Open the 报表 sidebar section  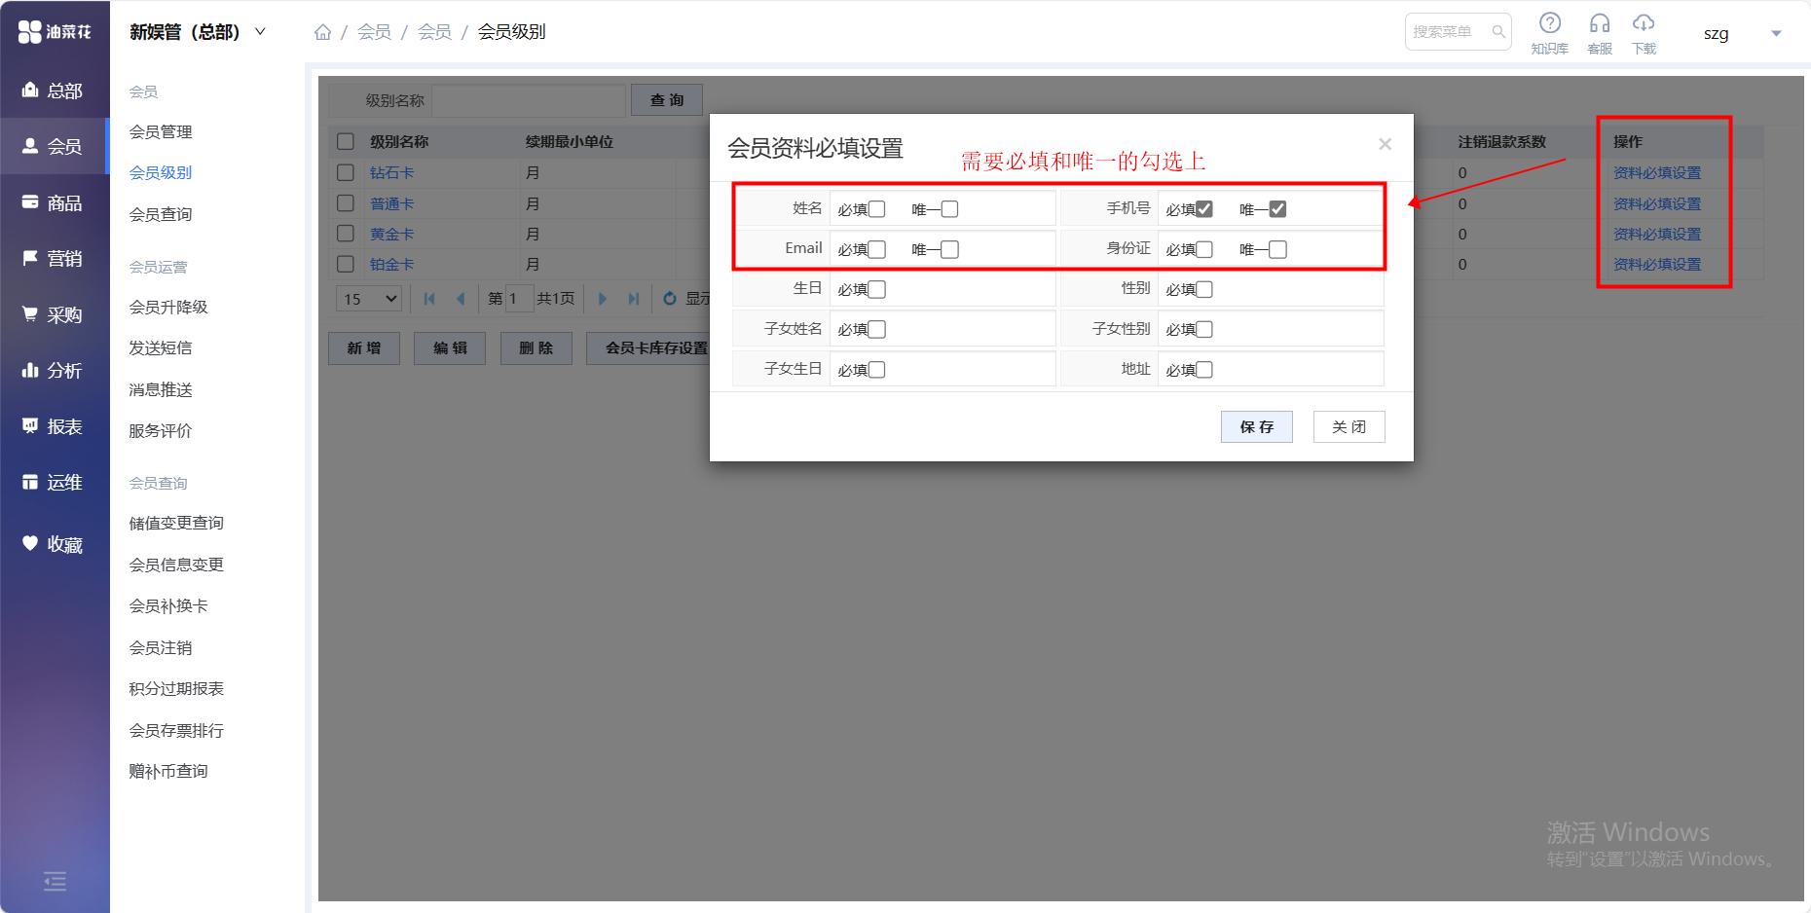(x=55, y=426)
